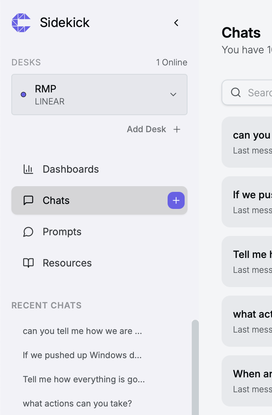The height and width of the screenshot is (415, 272).
Task: Click the Sidekick logo icon
Action: 21,23
